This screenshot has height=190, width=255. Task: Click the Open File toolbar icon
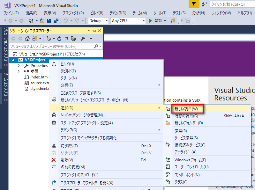(x=42, y=21)
